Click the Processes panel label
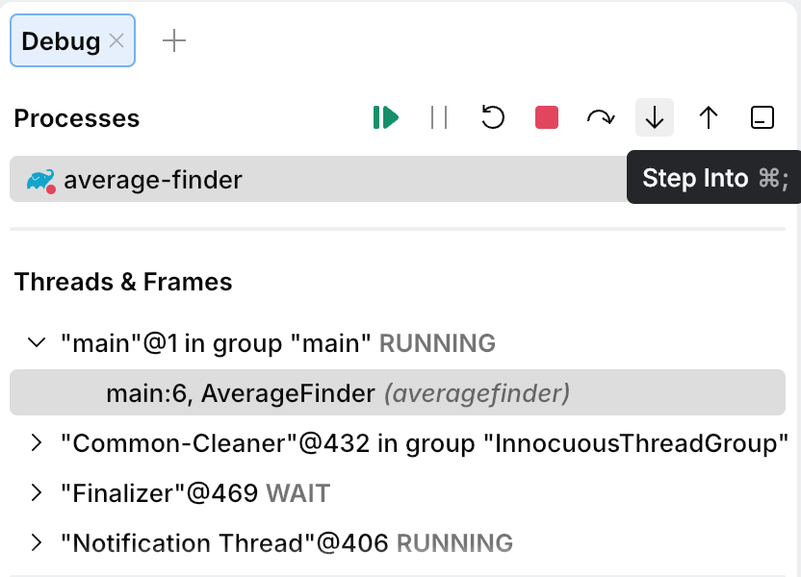The height and width of the screenshot is (577, 801). [x=76, y=118]
